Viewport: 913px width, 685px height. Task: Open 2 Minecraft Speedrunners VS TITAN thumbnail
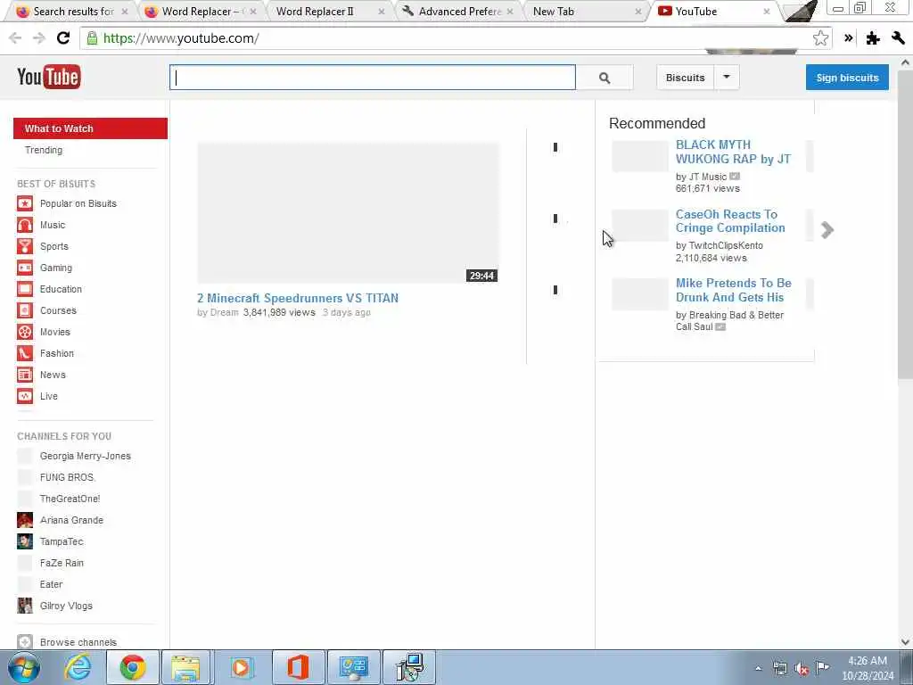348,212
